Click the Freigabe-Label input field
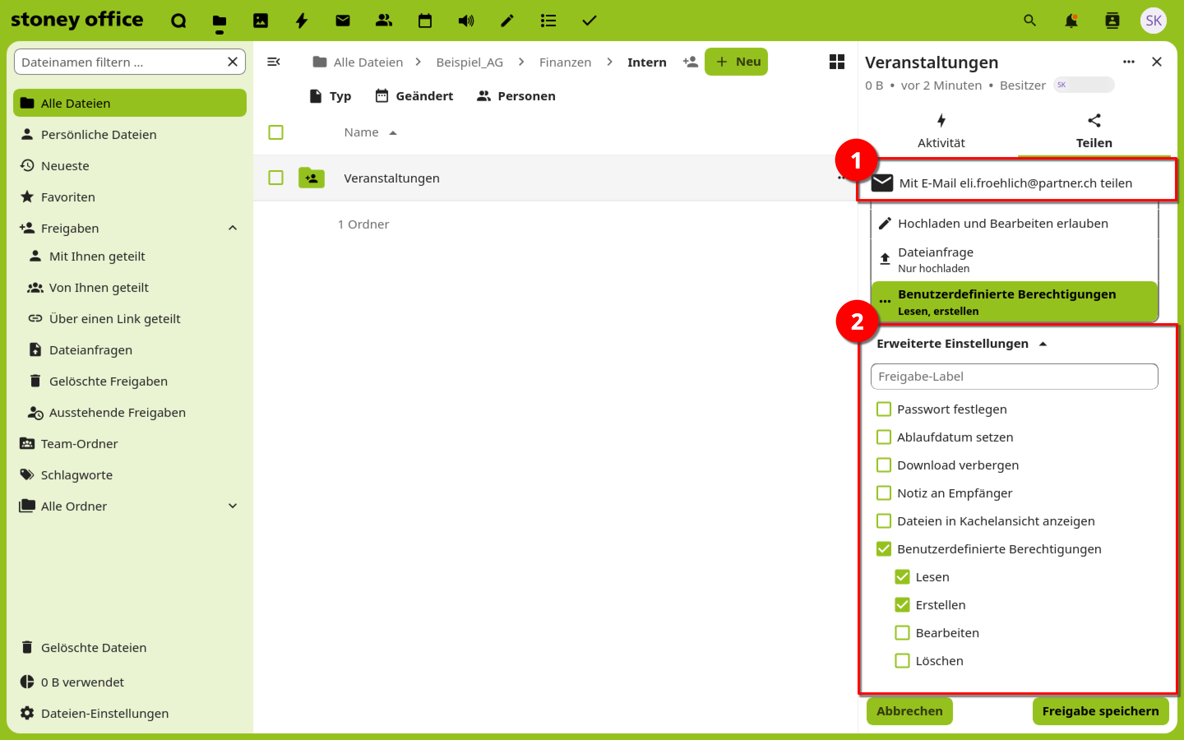 pyautogui.click(x=1014, y=376)
